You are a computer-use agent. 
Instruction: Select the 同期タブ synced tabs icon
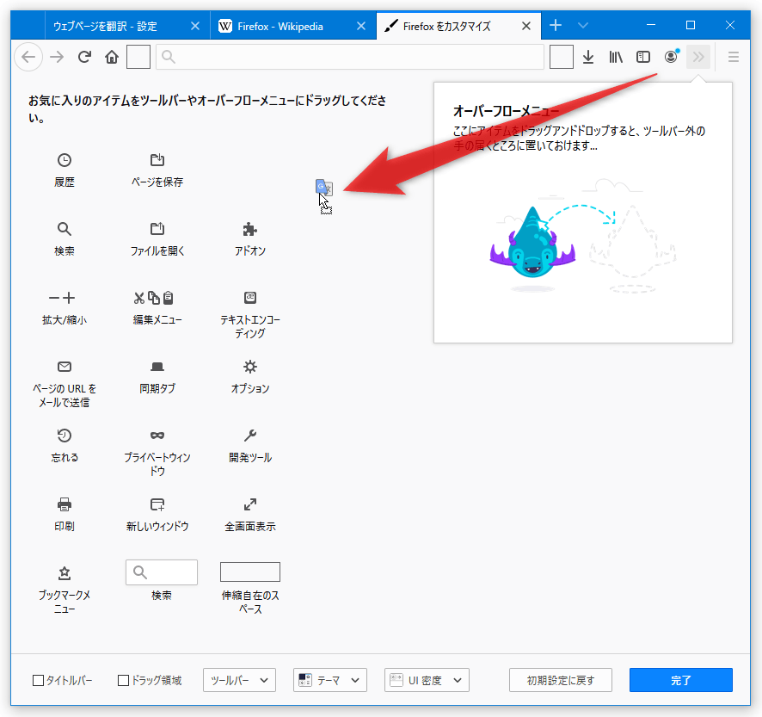[157, 367]
